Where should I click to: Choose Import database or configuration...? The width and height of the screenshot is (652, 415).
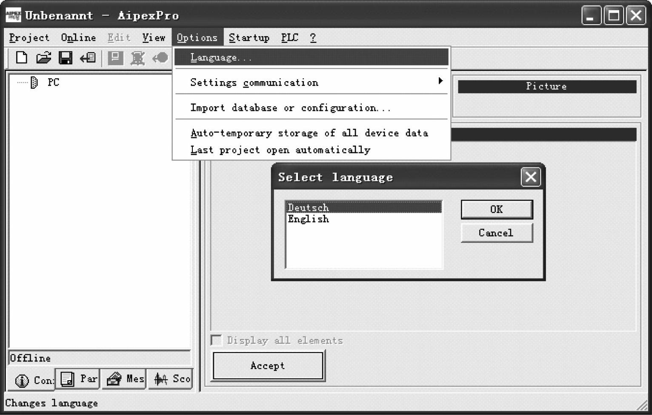(311, 108)
